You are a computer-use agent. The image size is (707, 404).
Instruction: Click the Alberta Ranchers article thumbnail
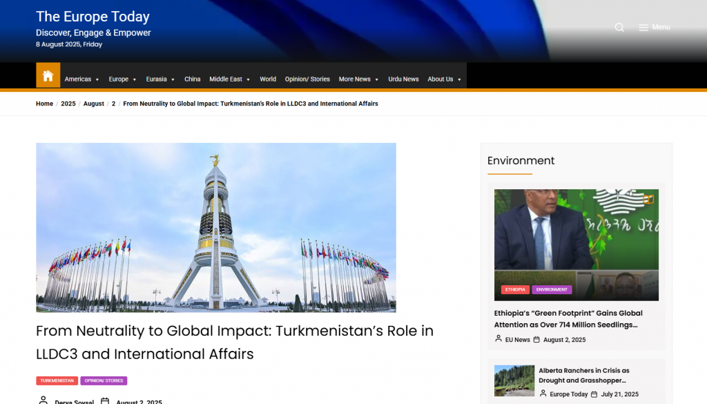514,381
